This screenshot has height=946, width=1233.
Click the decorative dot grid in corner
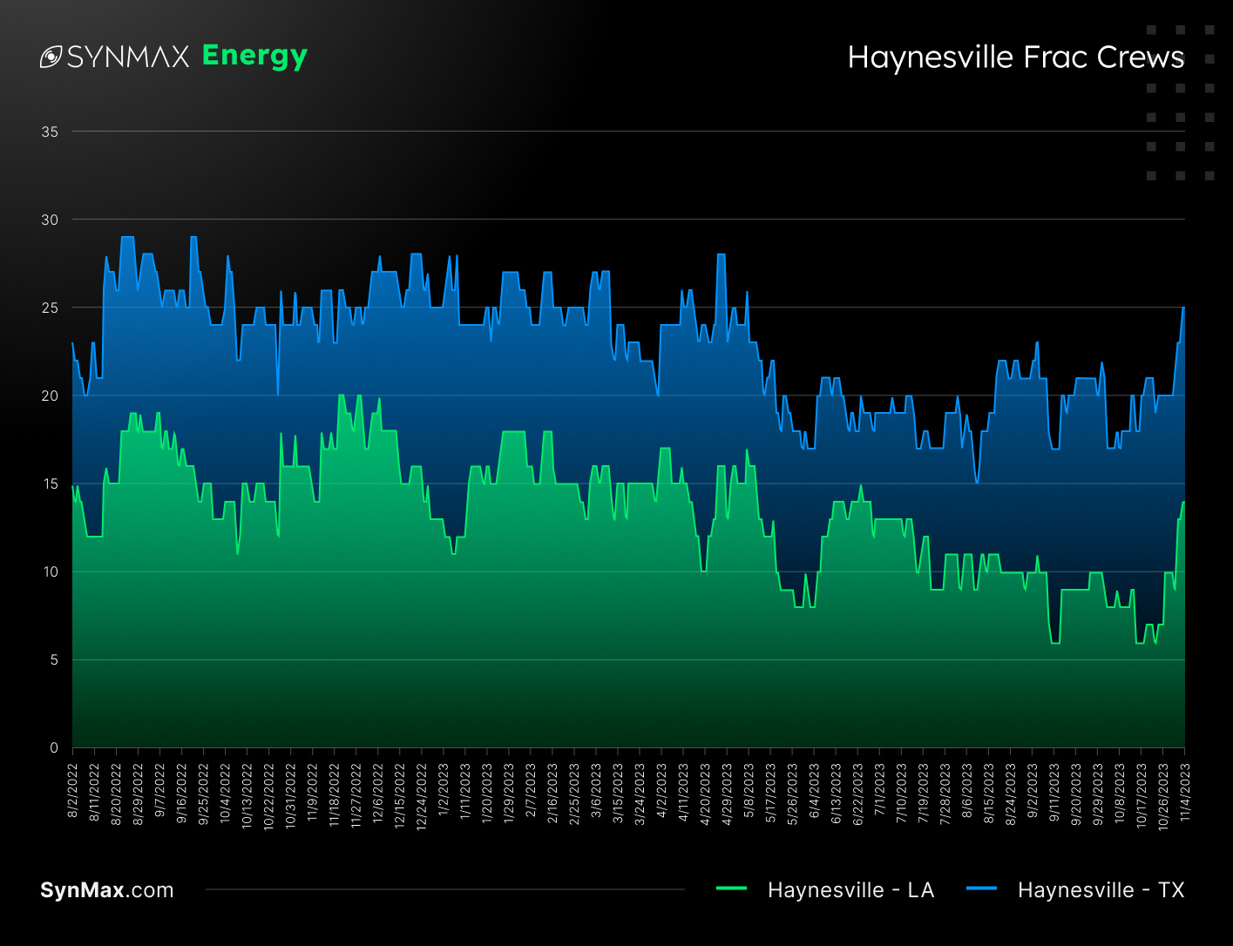pos(1180,103)
